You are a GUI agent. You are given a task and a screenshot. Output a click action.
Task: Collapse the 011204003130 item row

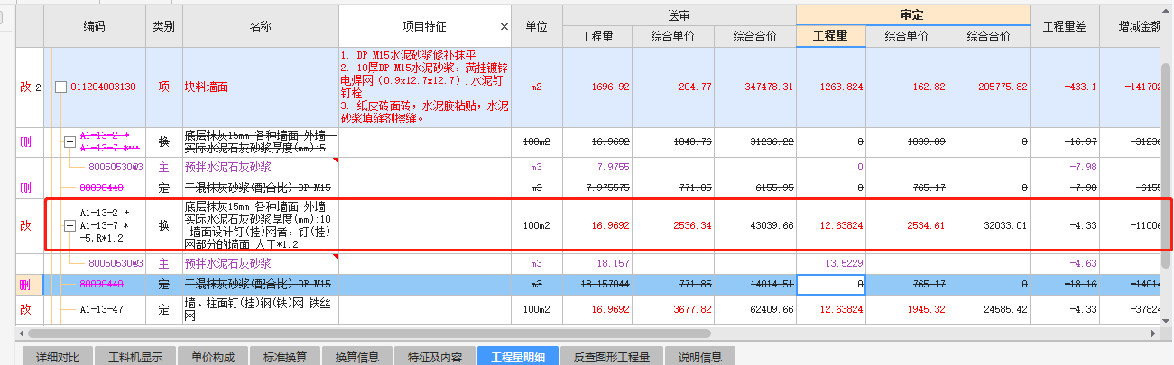pos(60,87)
